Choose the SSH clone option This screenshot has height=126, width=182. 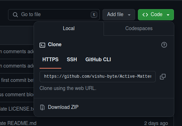click(x=72, y=59)
